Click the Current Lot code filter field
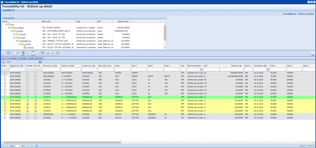The width and height of the screenshot is (316, 148). coord(89,69)
